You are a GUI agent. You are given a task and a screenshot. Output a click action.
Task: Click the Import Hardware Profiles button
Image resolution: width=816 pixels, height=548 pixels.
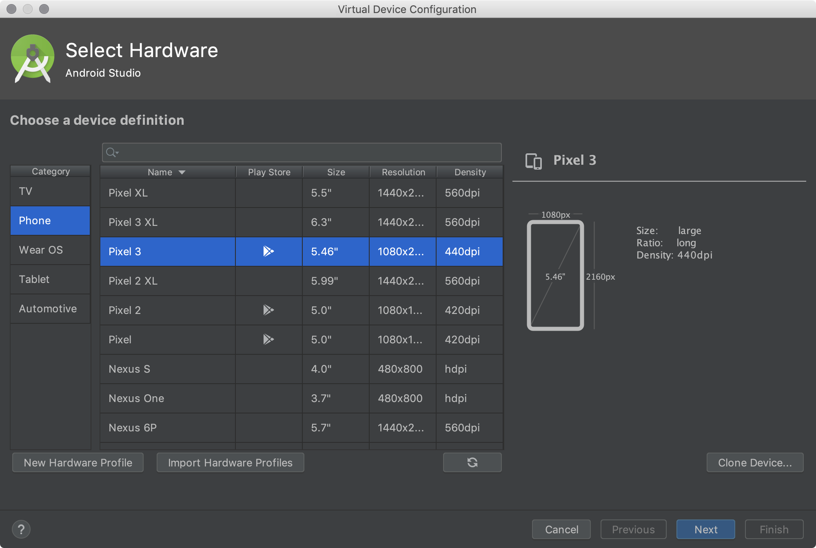click(x=230, y=463)
